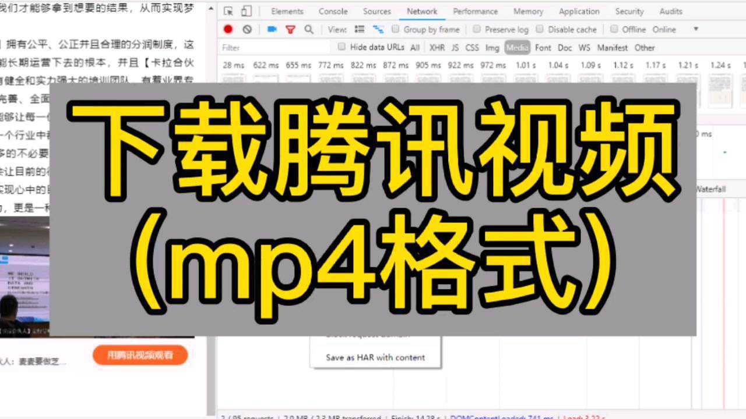
Task: Toggle capture screenshots camera icon
Action: pos(272,29)
